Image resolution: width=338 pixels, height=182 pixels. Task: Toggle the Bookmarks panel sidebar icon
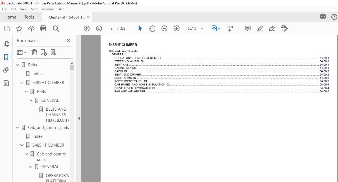click(6, 57)
